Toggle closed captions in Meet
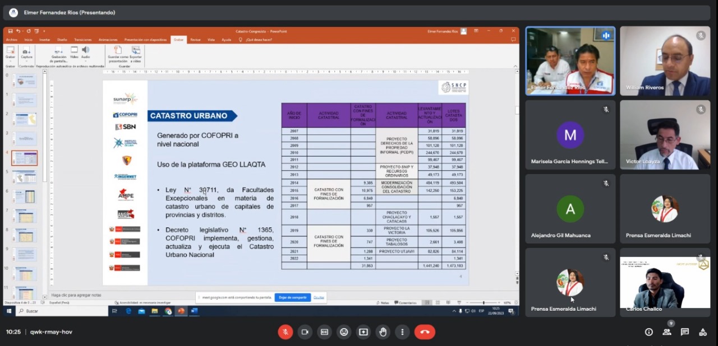The height and width of the screenshot is (346, 718). [324, 332]
